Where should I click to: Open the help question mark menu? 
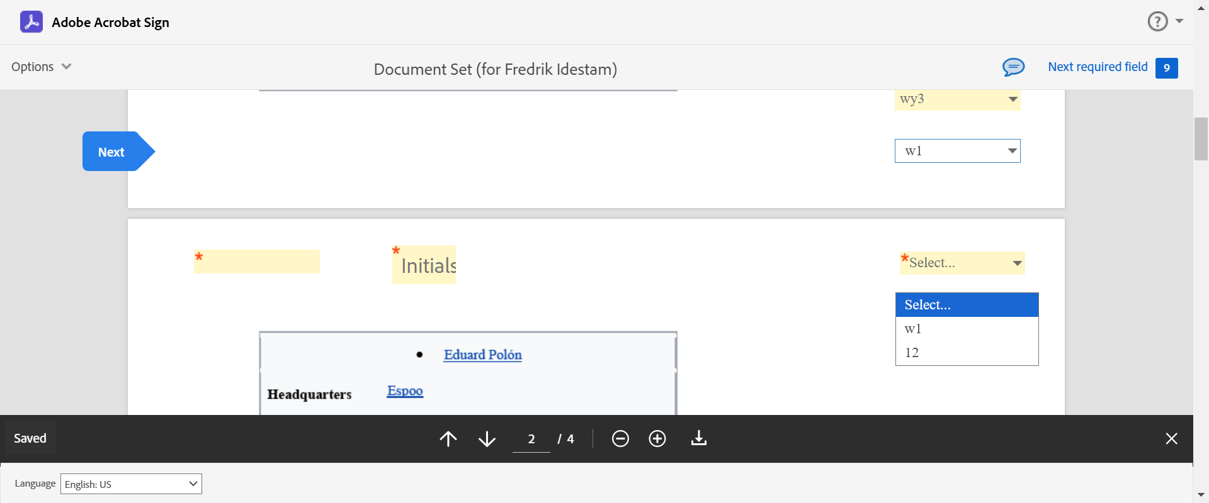(x=1158, y=22)
